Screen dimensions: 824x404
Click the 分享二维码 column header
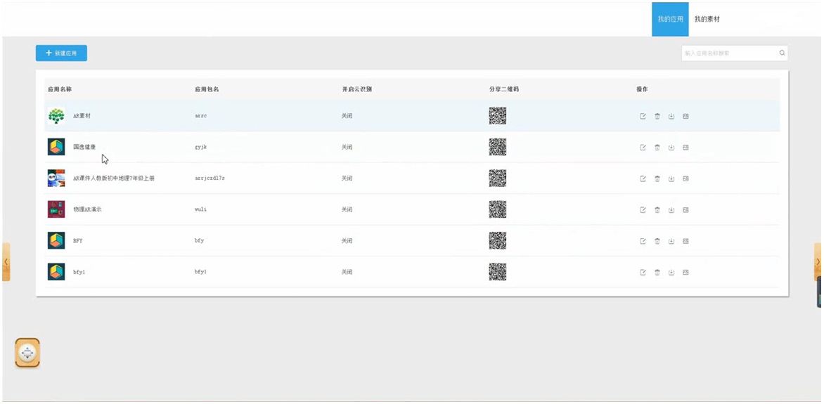point(504,89)
